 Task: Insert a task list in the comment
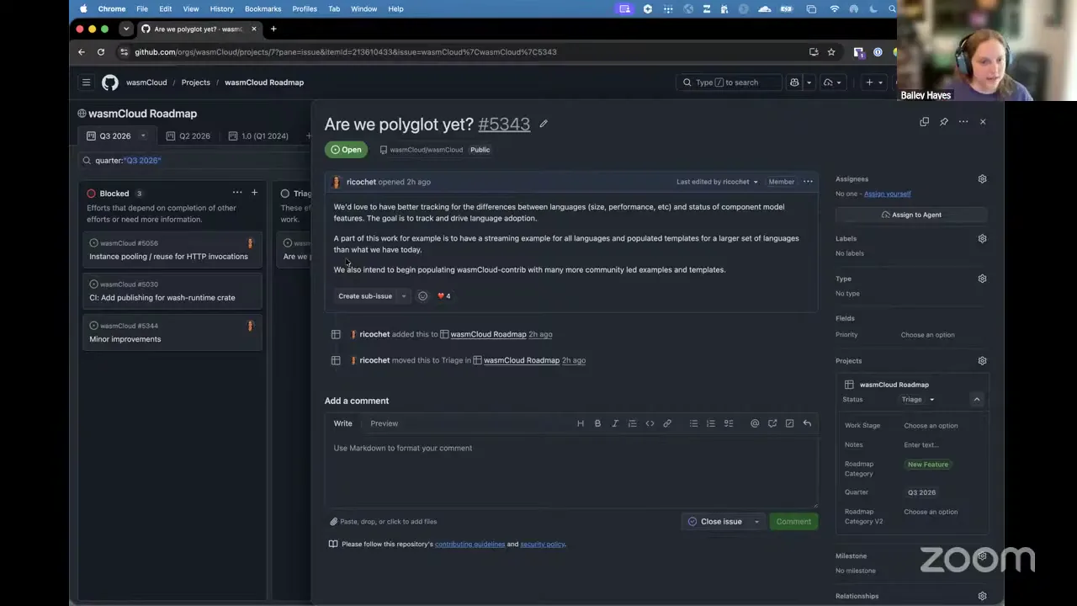click(x=729, y=423)
